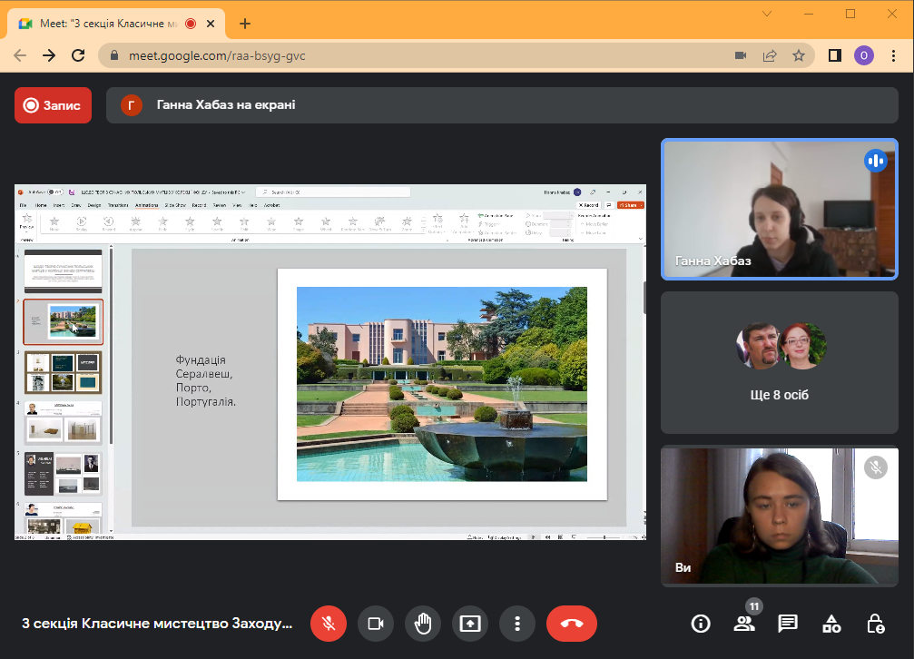This screenshot has width=914, height=659.
Task: Go forward in the browser
Action: point(49,55)
